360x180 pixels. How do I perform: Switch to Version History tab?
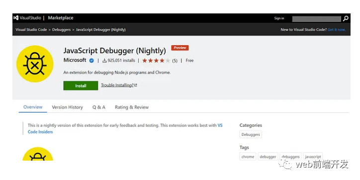pos(67,107)
